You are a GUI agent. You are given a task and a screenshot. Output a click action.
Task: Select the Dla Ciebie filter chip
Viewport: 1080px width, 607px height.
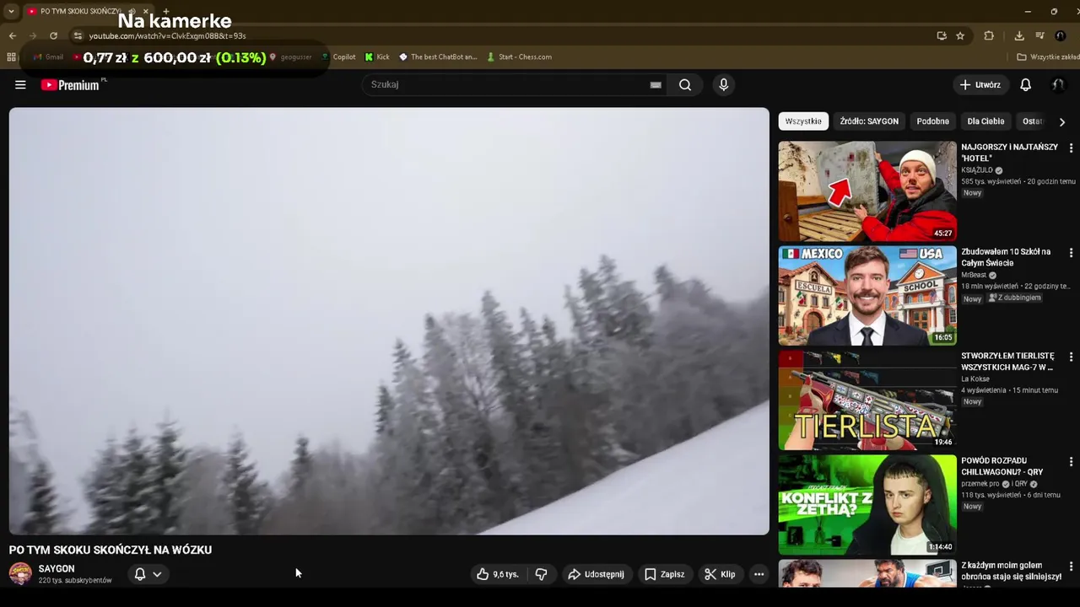click(985, 121)
